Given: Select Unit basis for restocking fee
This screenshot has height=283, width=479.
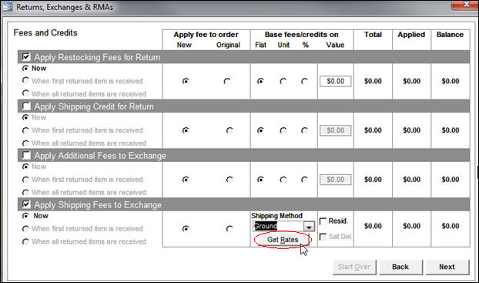Looking at the screenshot, I should pyautogui.click(x=283, y=82).
